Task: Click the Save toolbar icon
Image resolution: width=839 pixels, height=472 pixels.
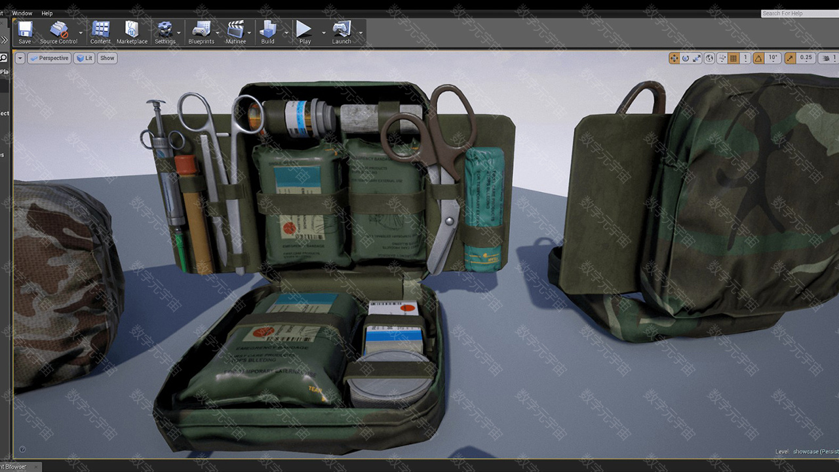Action: click(25, 32)
